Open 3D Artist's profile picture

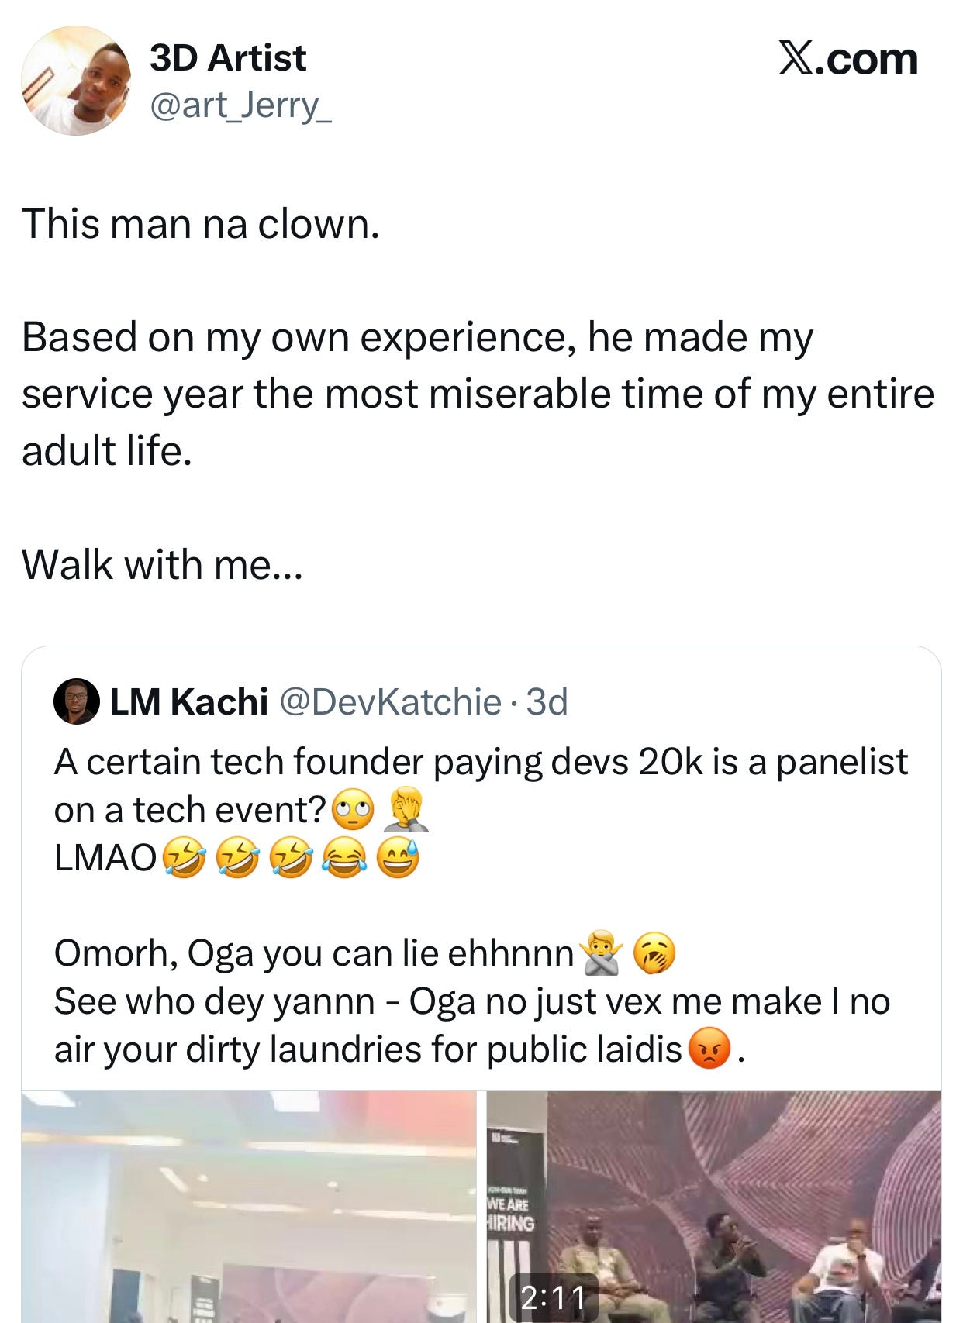pos(76,81)
